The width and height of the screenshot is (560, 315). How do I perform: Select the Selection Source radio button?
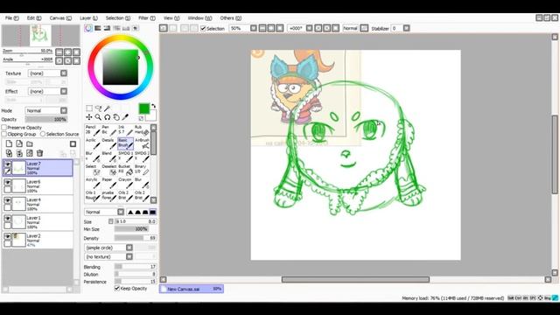(x=43, y=134)
